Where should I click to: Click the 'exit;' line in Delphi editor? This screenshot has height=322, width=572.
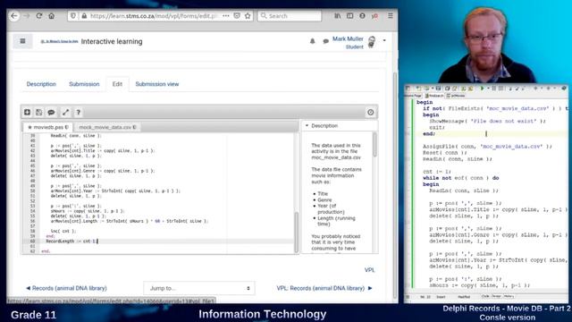[437, 127]
